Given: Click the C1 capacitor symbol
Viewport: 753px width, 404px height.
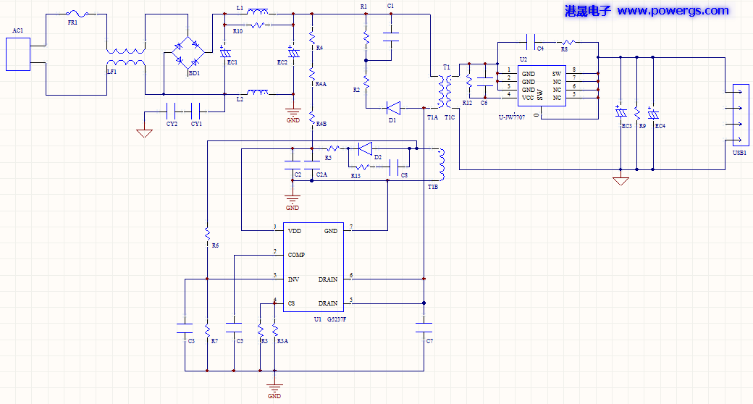Looking at the screenshot, I should click(x=391, y=33).
